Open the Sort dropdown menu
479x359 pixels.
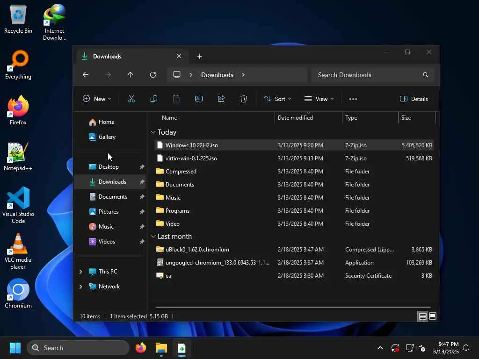tap(277, 99)
